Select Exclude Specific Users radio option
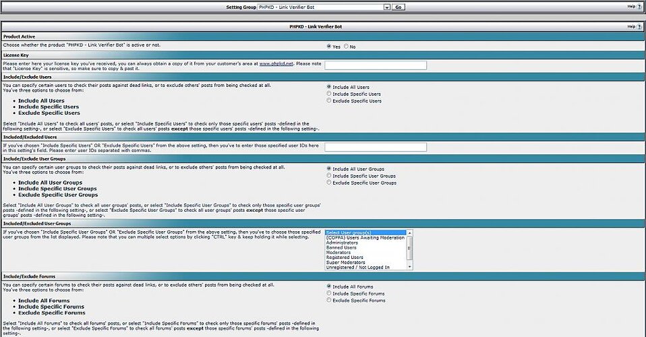The height and width of the screenshot is (337, 646). pyautogui.click(x=329, y=100)
